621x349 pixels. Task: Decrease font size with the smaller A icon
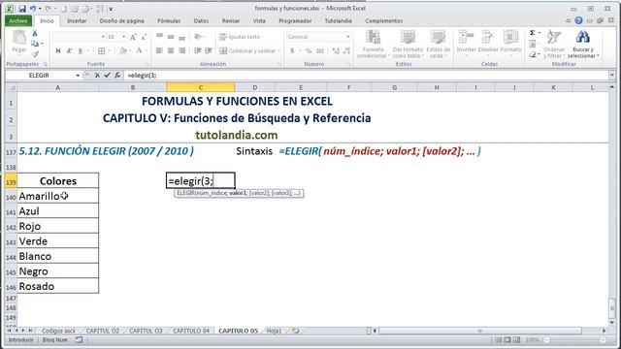click(x=144, y=37)
